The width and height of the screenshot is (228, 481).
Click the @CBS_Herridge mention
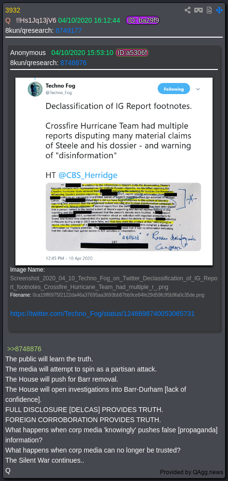tap(88, 175)
